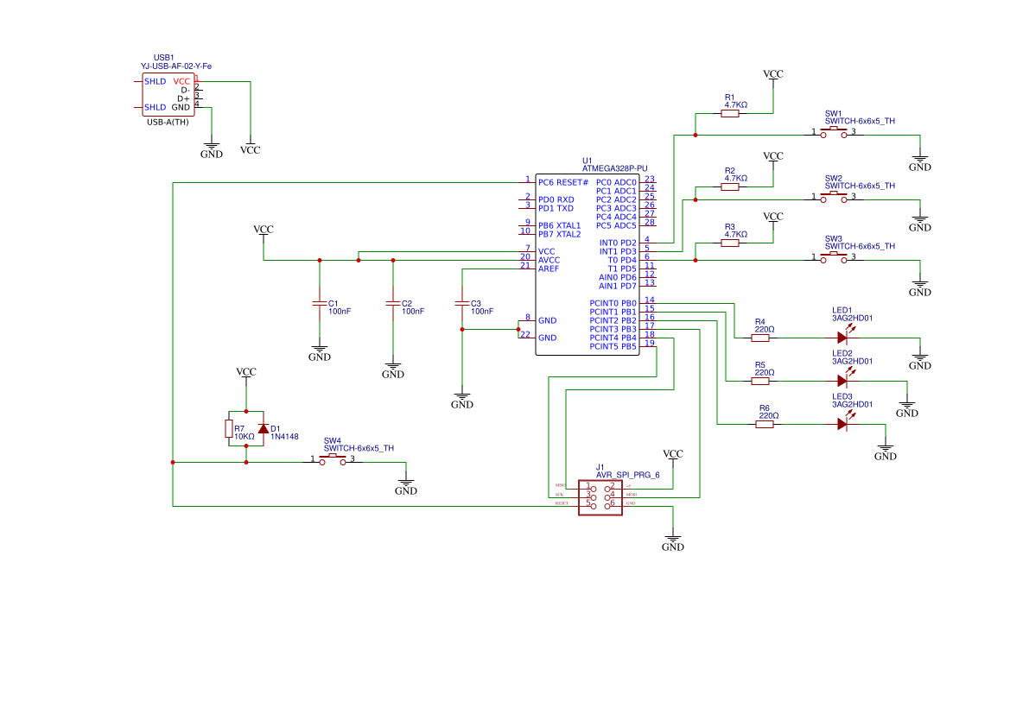Viewport: 1010px width, 714px height.
Task: Click the ATMEGA328P-PU part name
Action: 615,168
